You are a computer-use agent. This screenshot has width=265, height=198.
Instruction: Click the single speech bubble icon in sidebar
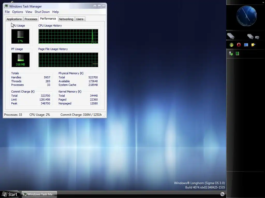pyautogui.click(x=257, y=37)
